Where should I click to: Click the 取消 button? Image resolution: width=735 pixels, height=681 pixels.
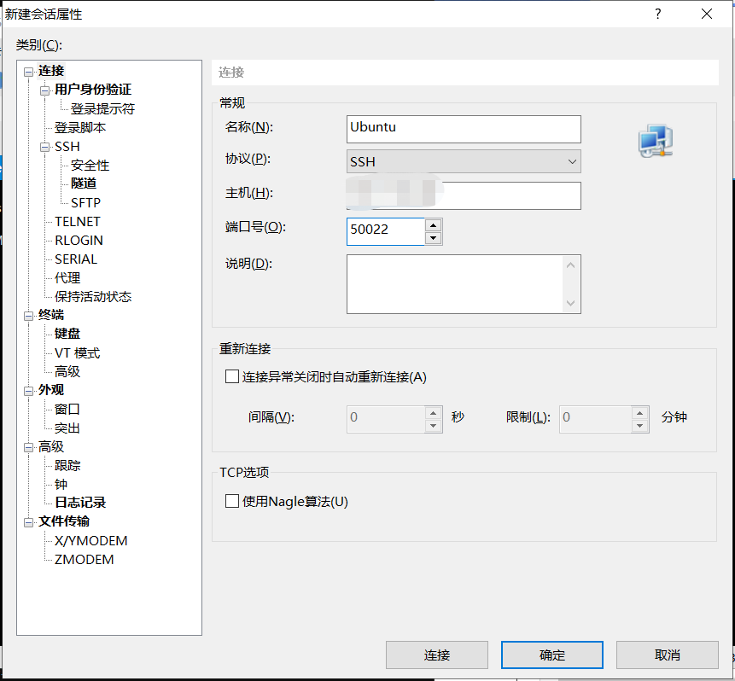coord(667,655)
